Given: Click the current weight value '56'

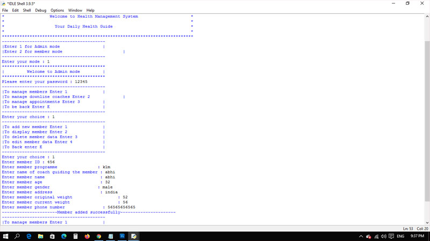Looking at the screenshot, I should pos(125,202).
